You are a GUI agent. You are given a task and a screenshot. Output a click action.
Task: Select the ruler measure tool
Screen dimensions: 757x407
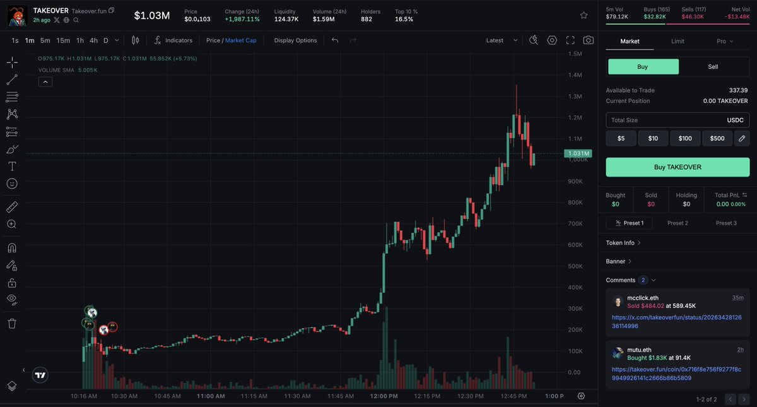[x=12, y=207]
